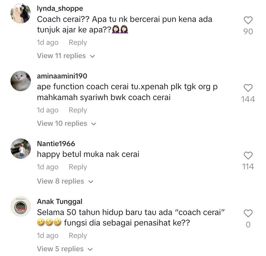266x256 pixels.
Task: Open the lynda_shoppe username link
Action: 60,8
